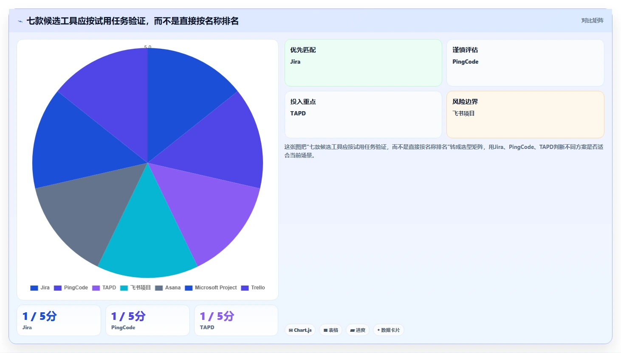Click the Jira 1 / 5分 score card

tap(59, 320)
